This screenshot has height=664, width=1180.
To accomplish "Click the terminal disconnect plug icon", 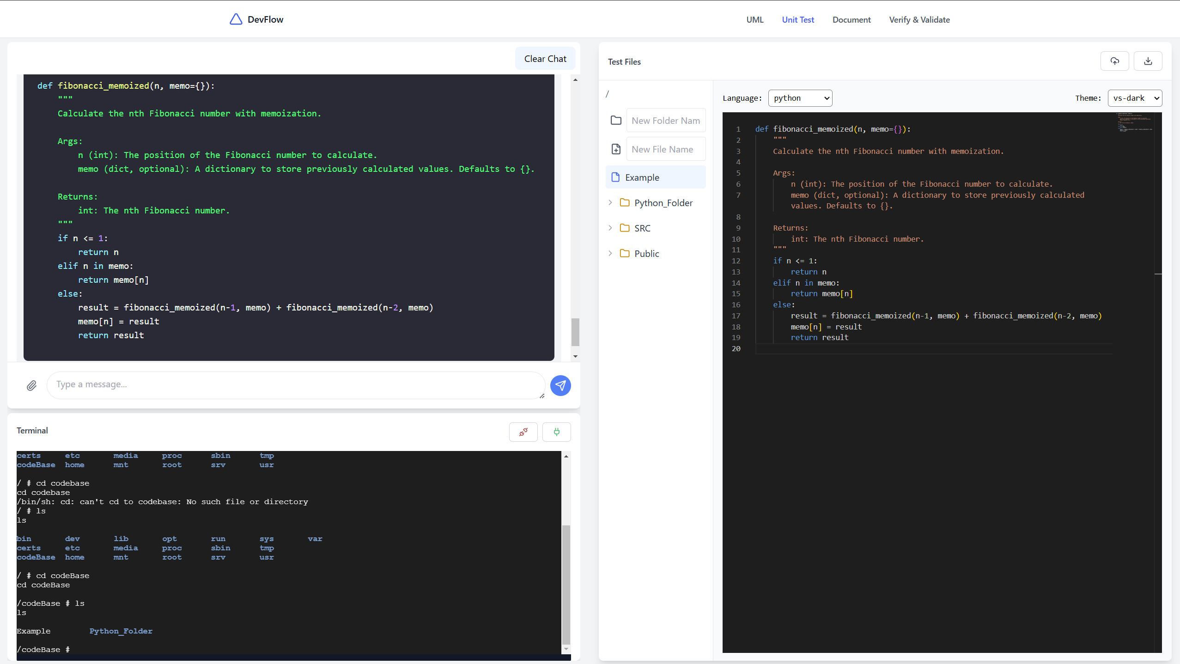I will [x=523, y=432].
